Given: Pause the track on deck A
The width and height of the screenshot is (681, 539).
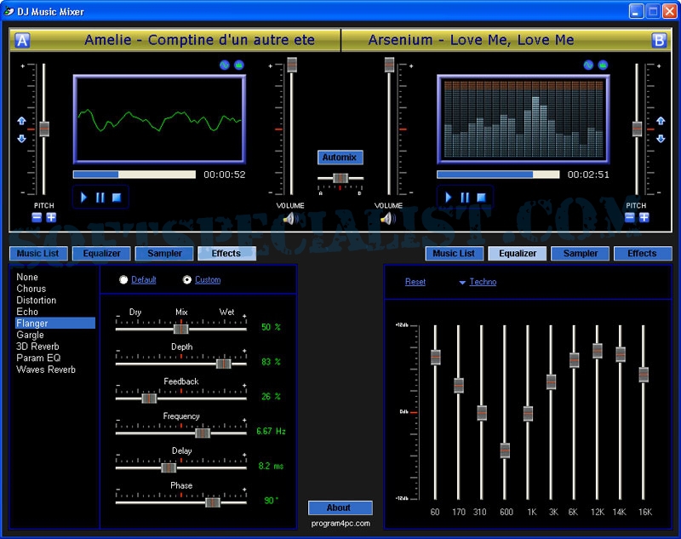Looking at the screenshot, I should click(x=100, y=198).
